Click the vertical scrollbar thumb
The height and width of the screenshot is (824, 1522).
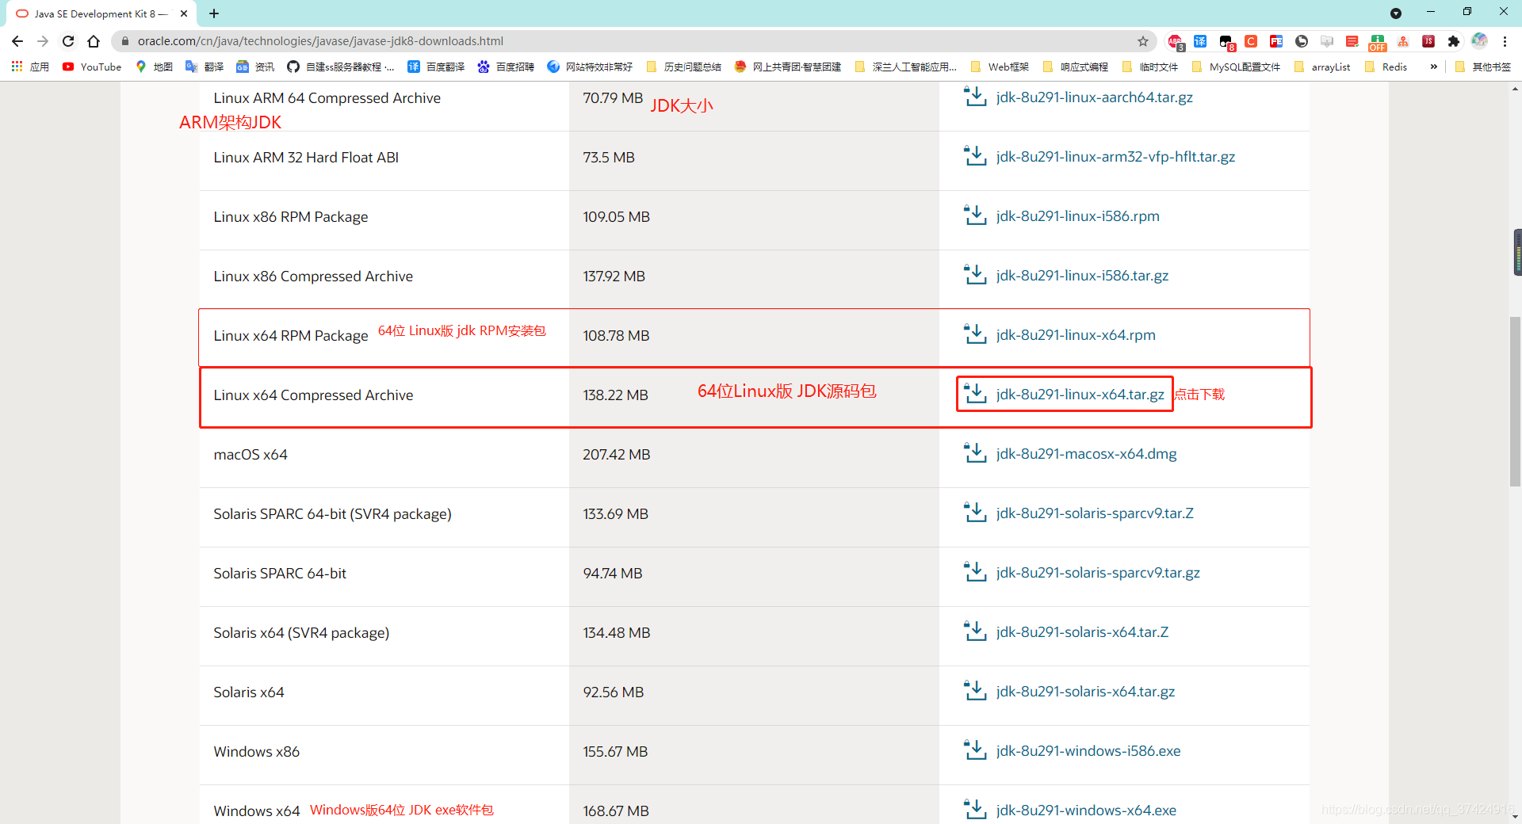1516,401
